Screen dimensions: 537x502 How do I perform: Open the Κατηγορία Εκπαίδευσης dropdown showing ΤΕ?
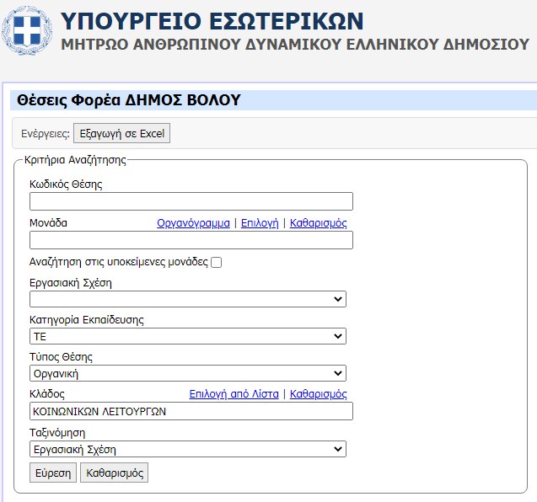pos(188,336)
